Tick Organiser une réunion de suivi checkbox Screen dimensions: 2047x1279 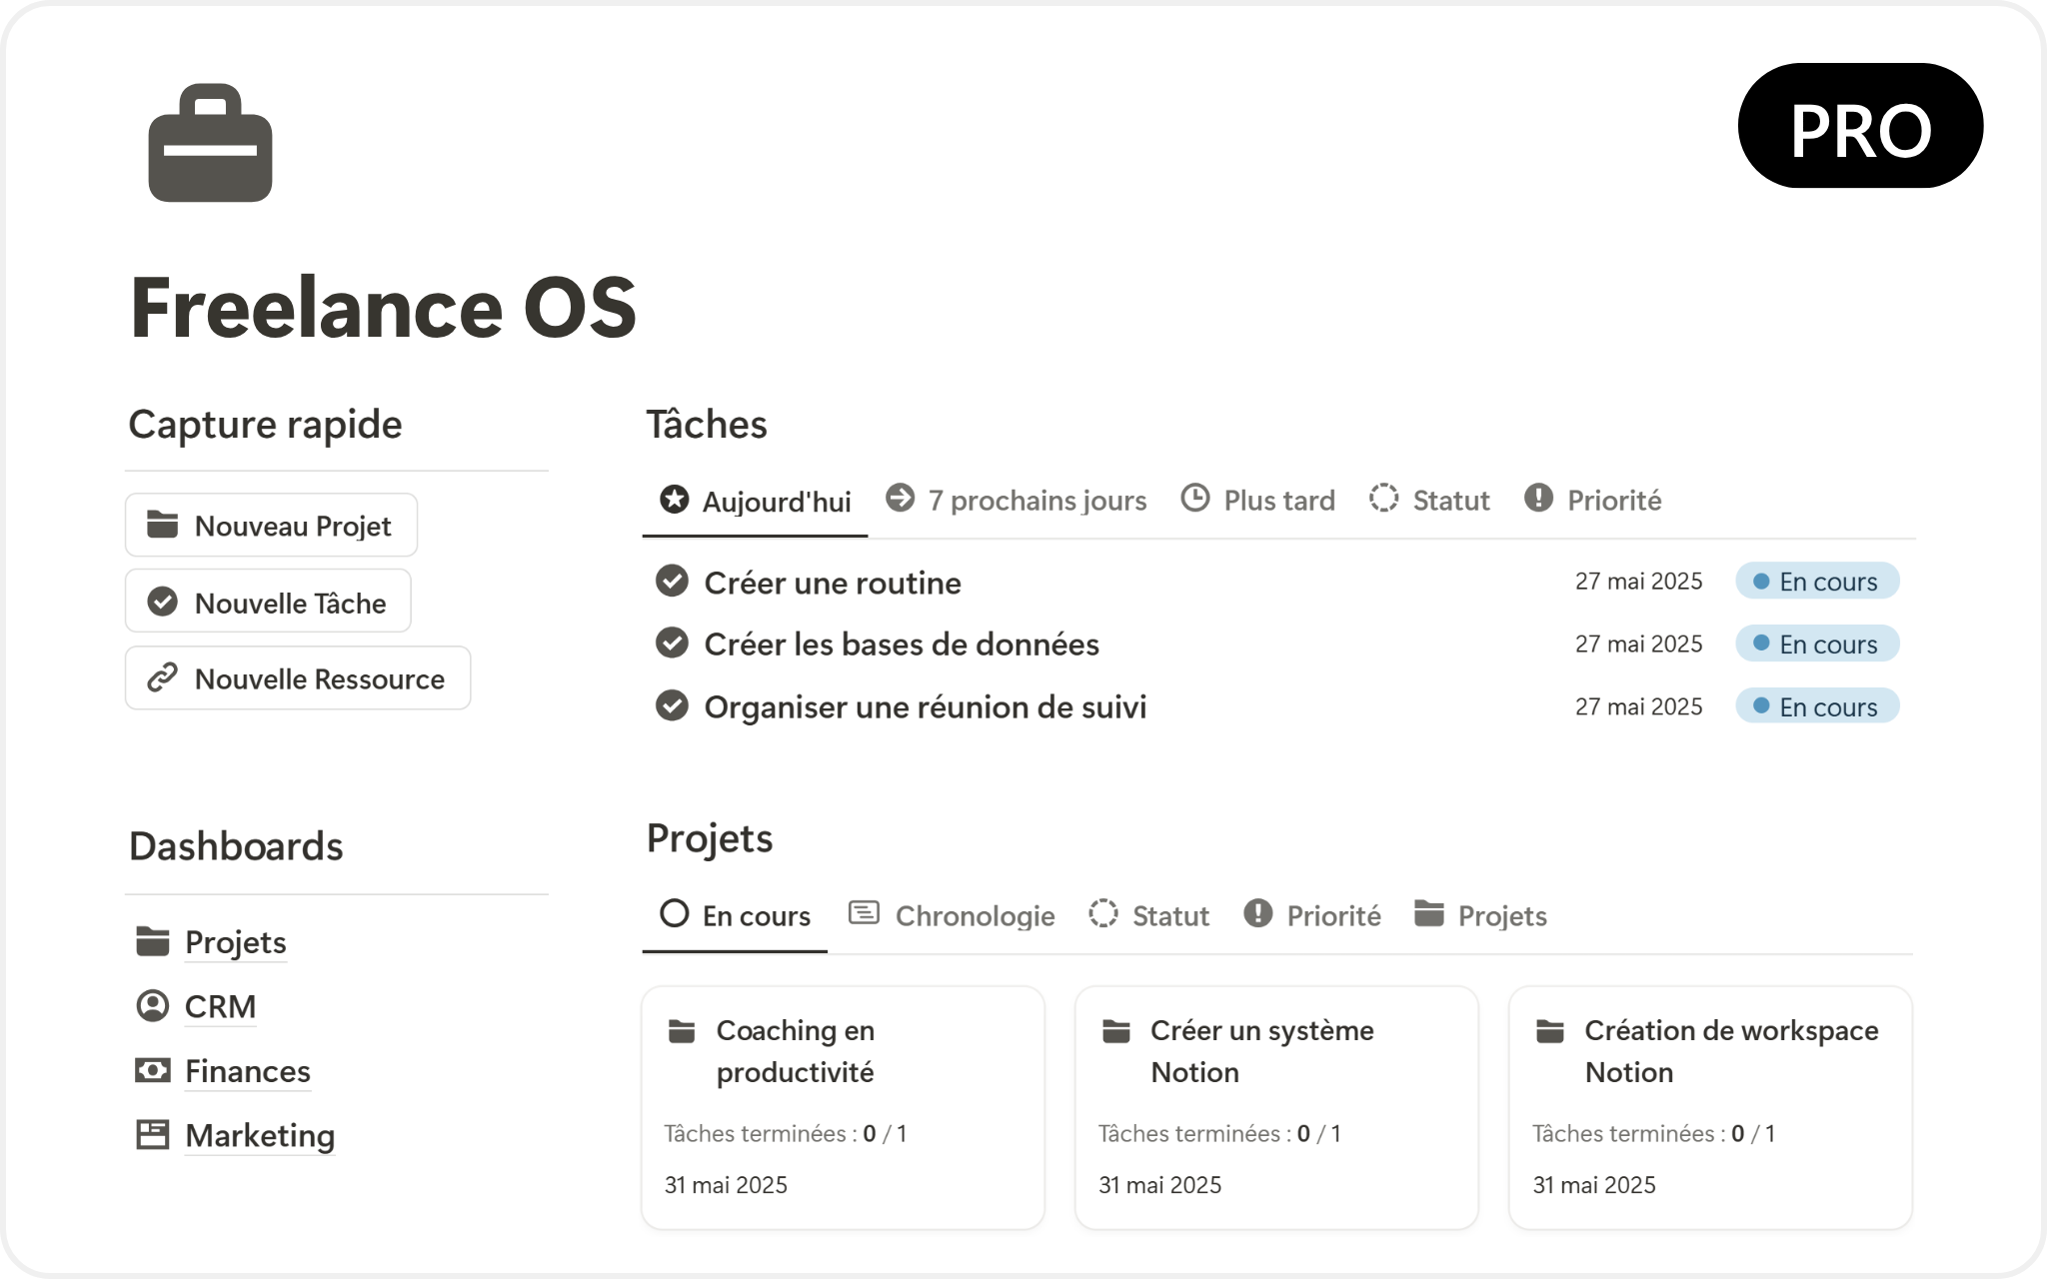coord(672,705)
